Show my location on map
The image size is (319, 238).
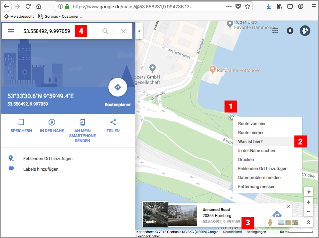pyautogui.click(x=308, y=192)
